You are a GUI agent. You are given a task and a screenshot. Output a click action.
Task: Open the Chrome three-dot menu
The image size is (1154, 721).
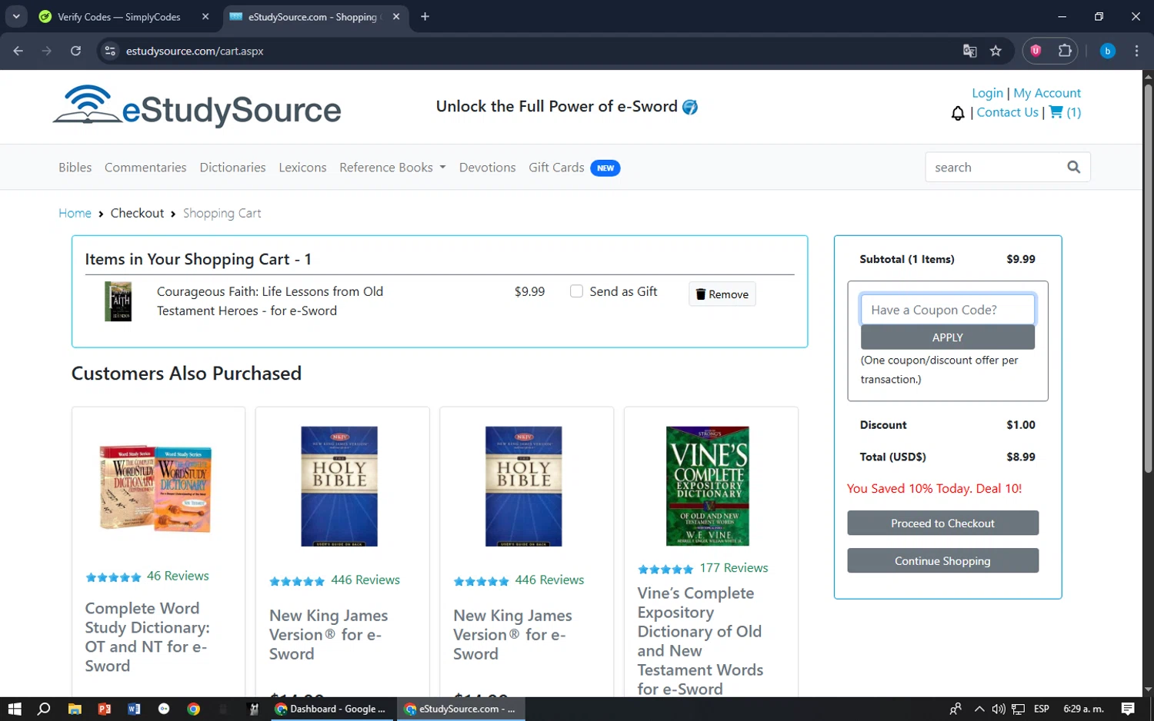click(1136, 51)
